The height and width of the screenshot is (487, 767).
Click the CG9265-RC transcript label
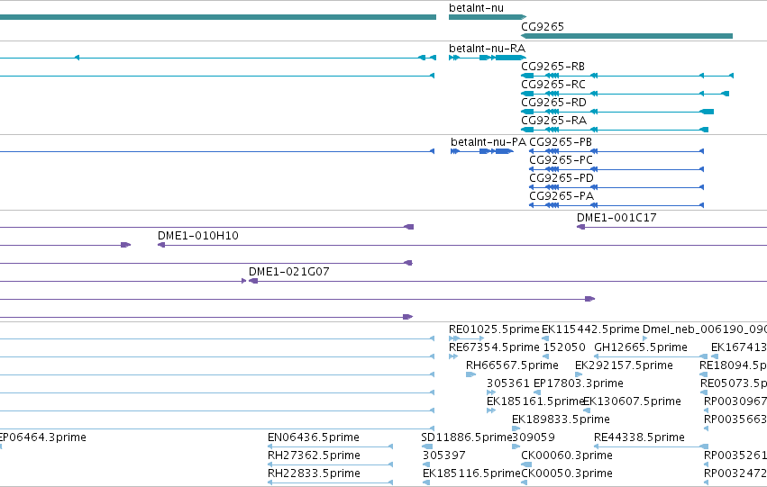click(x=553, y=85)
